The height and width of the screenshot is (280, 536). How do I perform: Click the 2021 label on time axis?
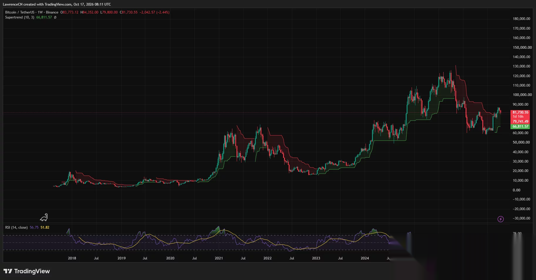tap(219, 258)
